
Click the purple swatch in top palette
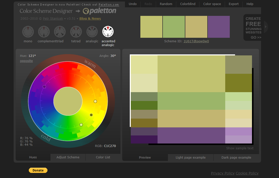(x=219, y=27)
